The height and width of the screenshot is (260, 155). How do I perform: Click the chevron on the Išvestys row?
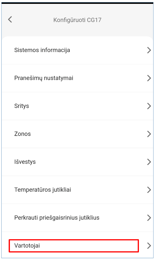point(149,162)
